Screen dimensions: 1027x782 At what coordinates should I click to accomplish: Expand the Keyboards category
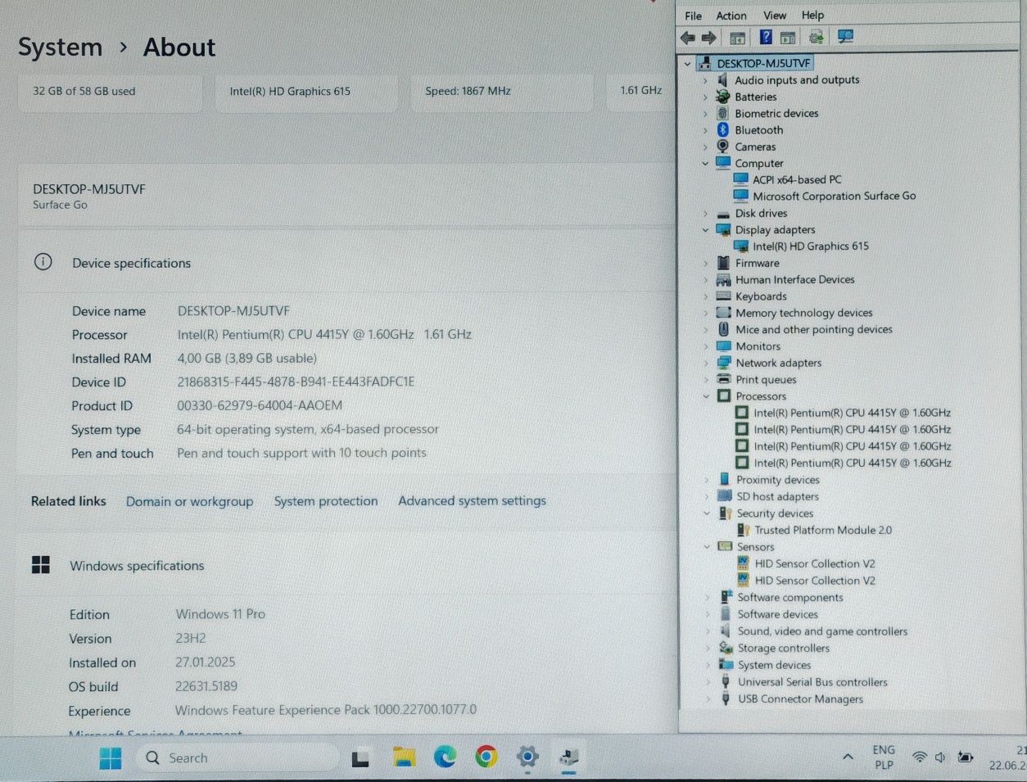(705, 296)
